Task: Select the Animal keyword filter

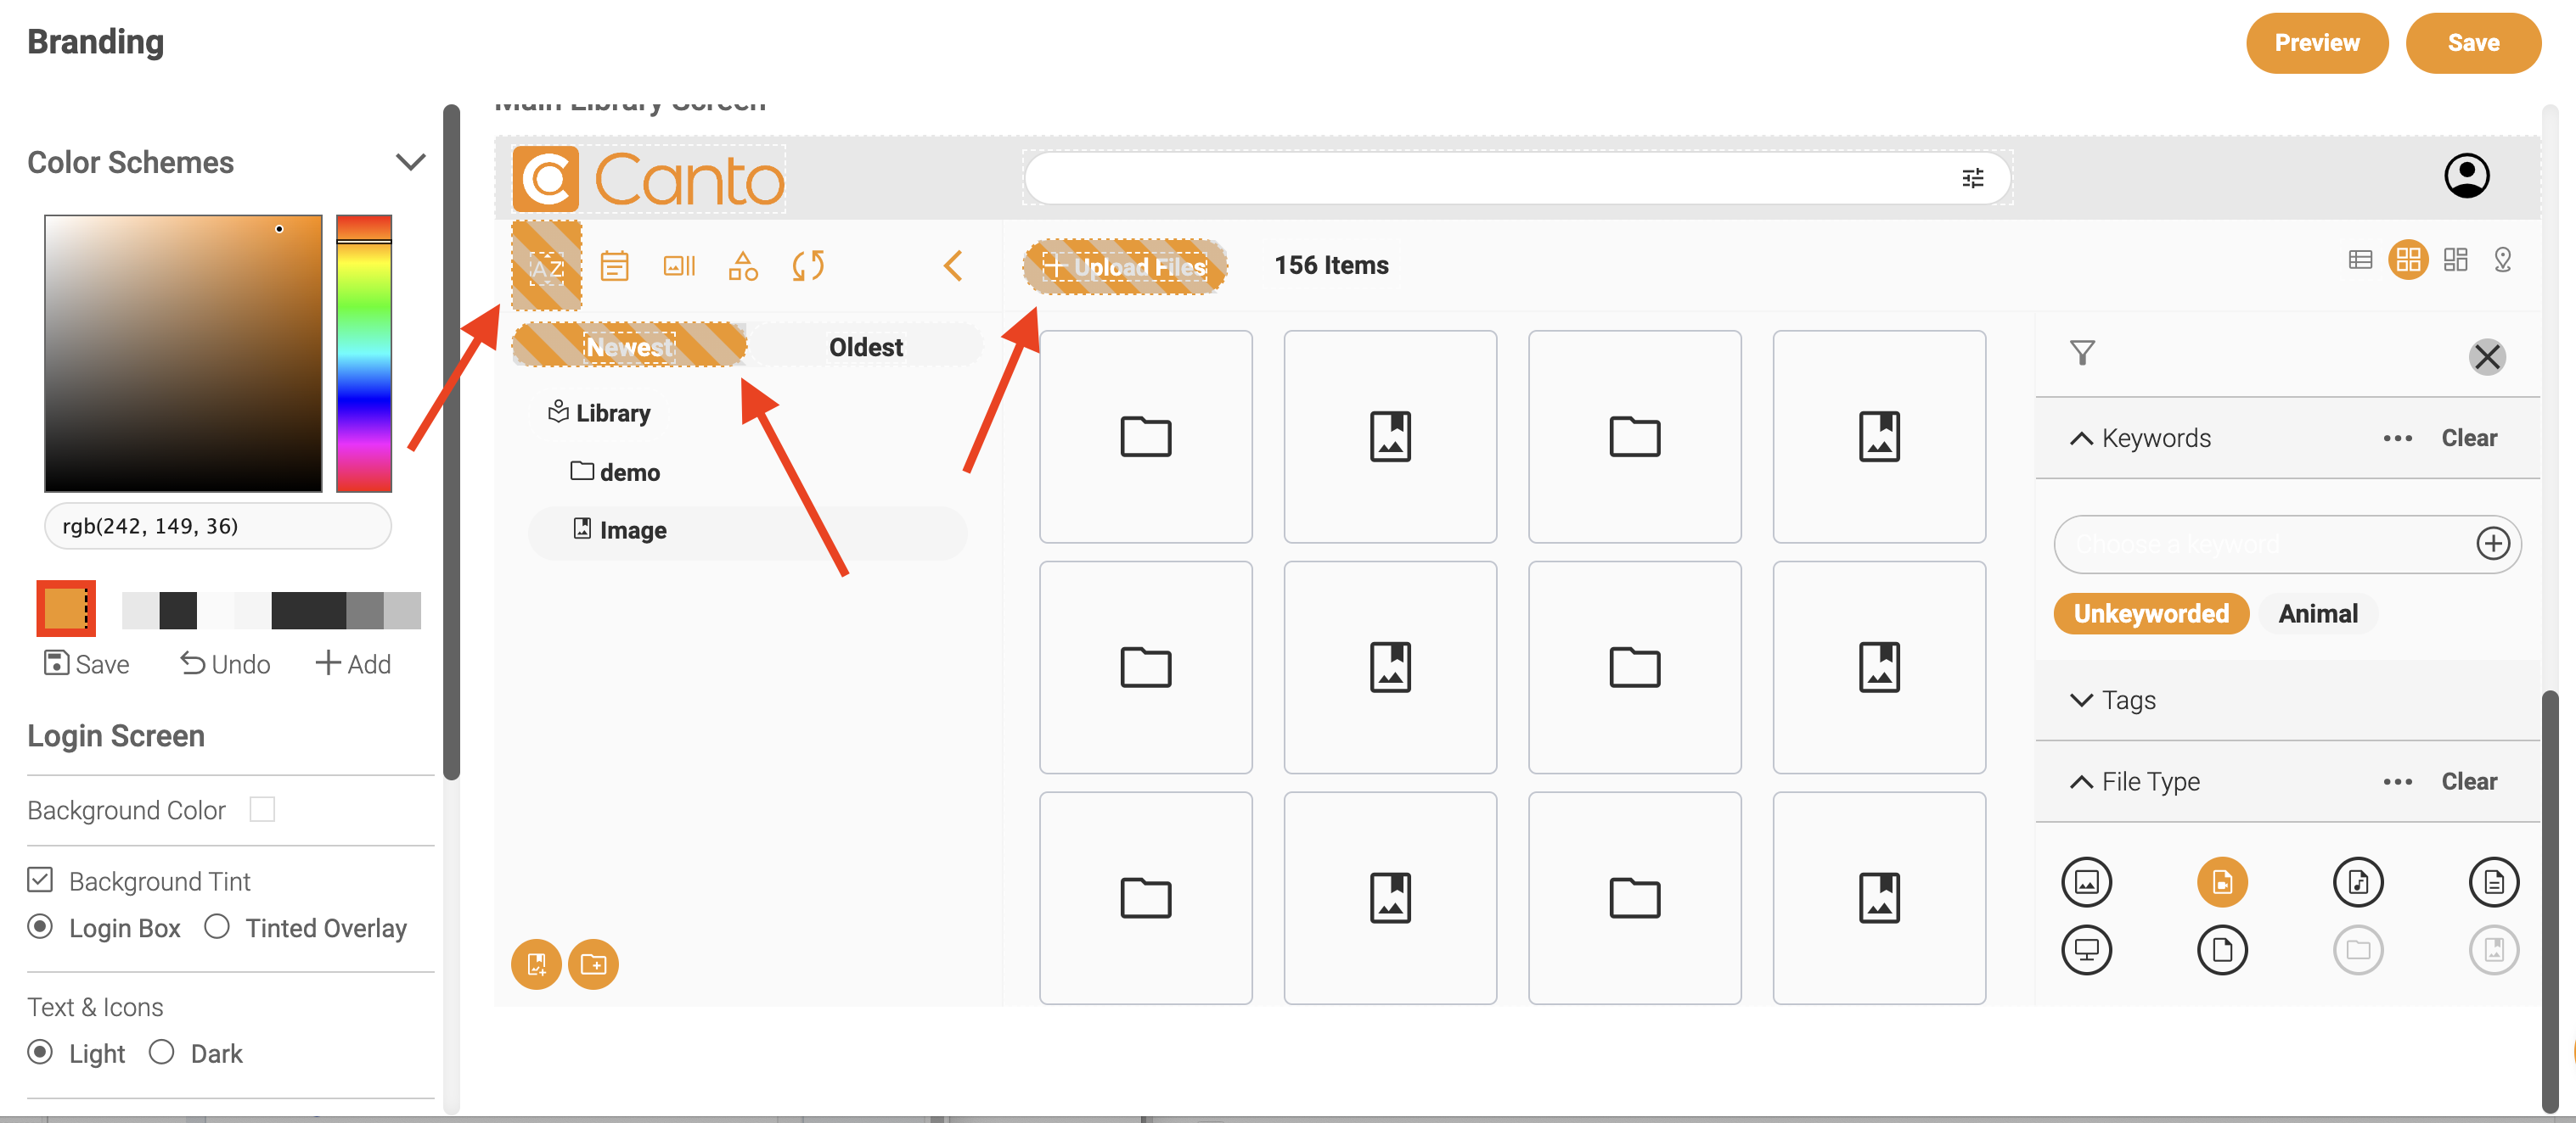Action: tap(2317, 612)
